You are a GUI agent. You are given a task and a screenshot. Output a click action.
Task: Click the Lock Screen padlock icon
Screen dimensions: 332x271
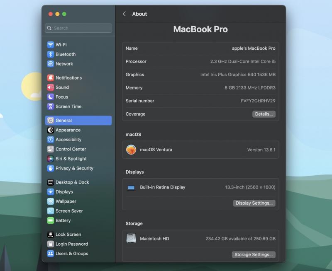pyautogui.click(x=50, y=235)
